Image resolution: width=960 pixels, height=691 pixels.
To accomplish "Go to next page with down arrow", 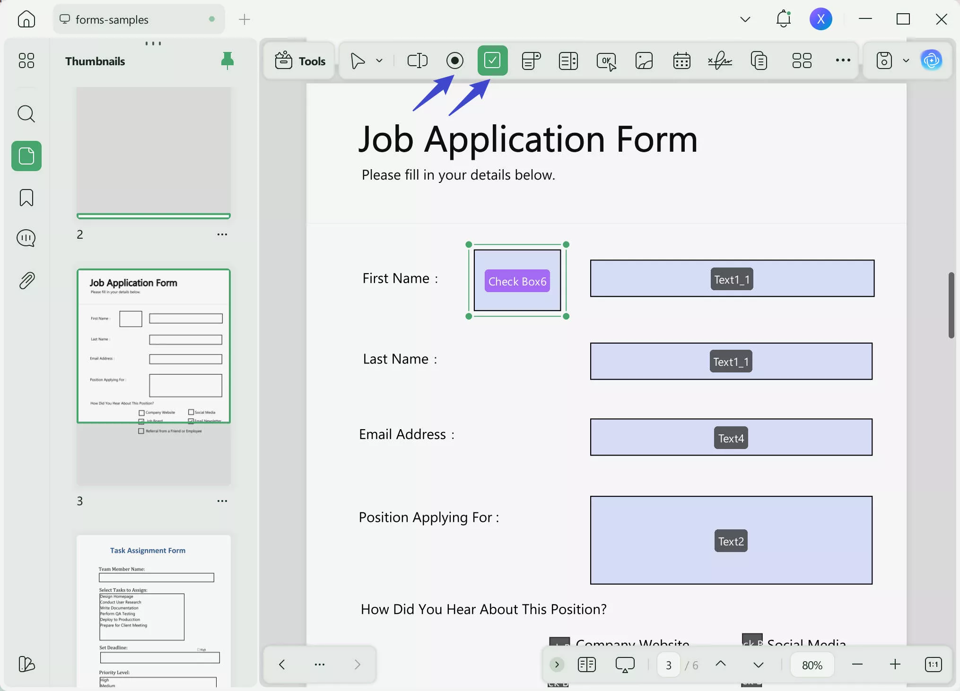I will tap(758, 665).
